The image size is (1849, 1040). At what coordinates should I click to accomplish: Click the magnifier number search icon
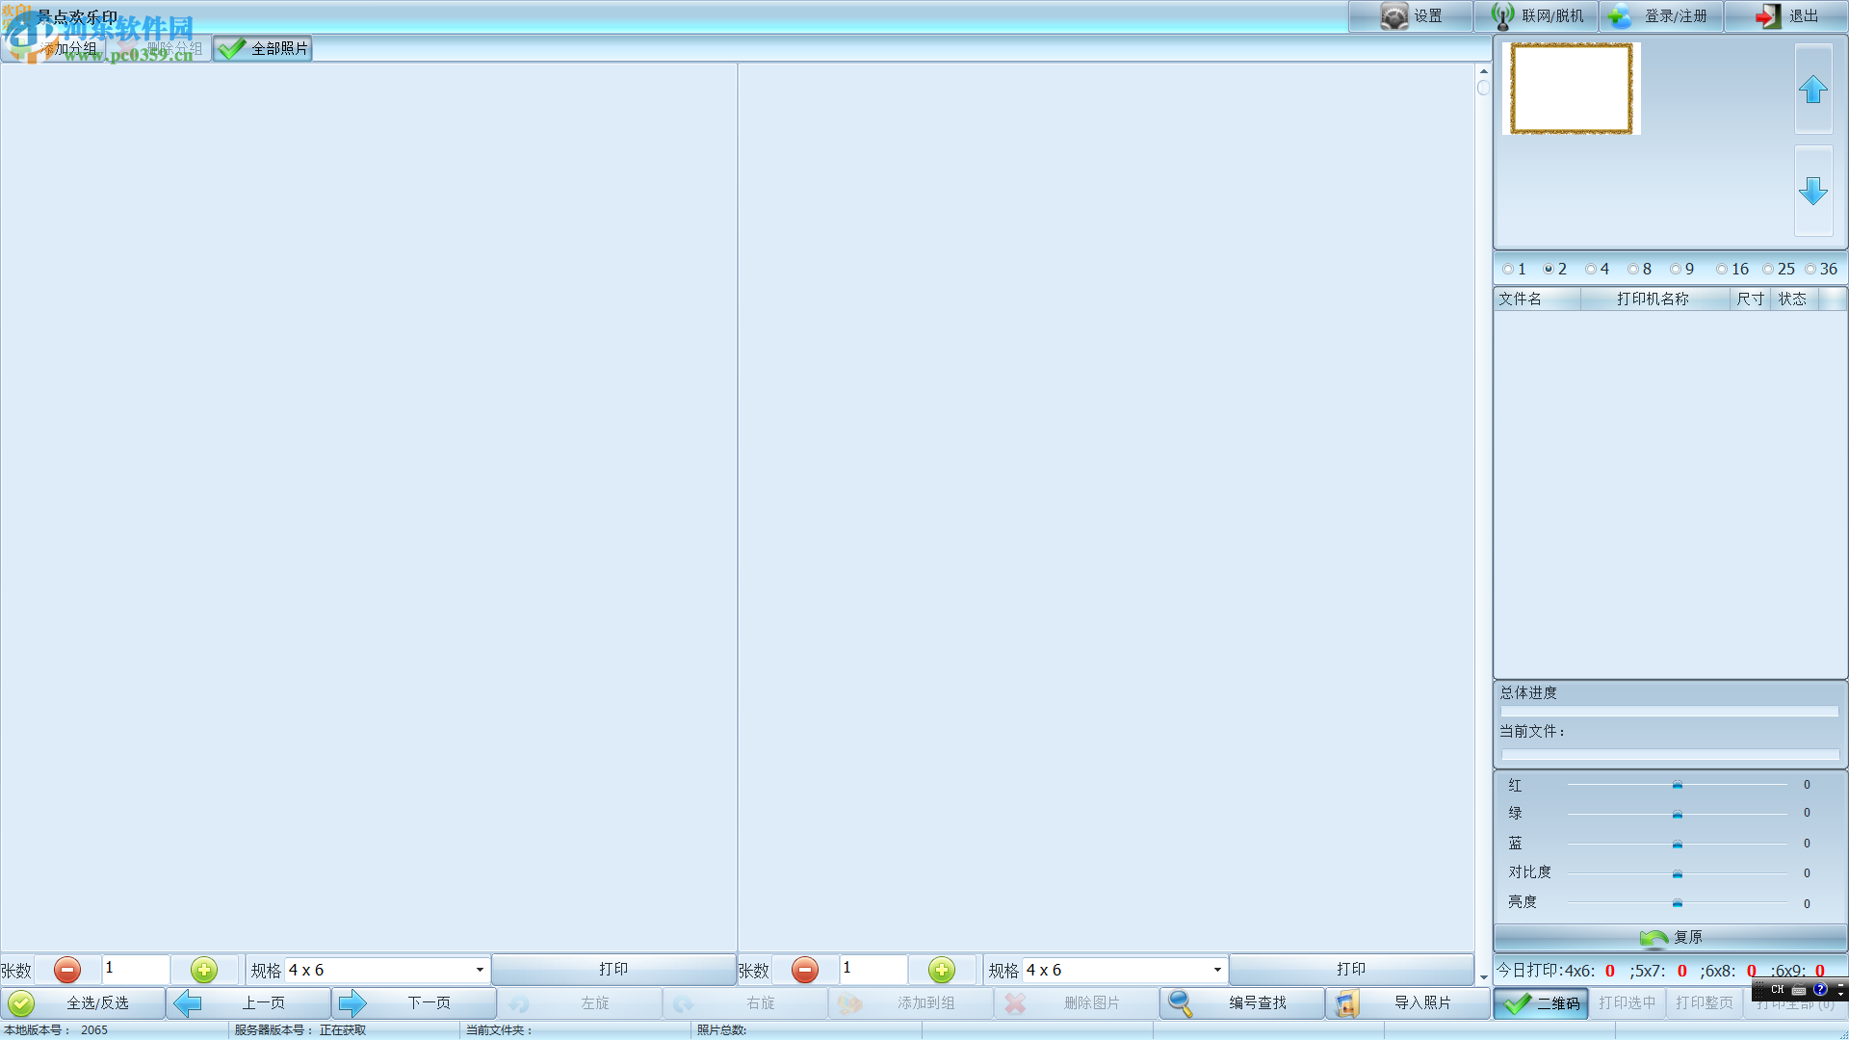click(x=1180, y=1003)
